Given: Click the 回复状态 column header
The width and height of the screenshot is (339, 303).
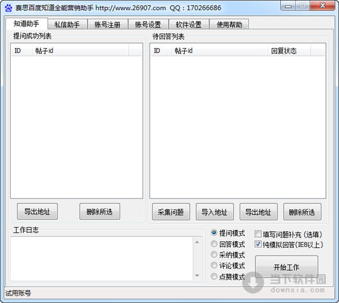Looking at the screenshot, I should tap(289, 51).
